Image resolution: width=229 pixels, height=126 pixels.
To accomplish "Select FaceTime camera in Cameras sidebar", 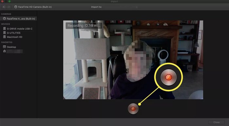I will [x=18, y=19].
